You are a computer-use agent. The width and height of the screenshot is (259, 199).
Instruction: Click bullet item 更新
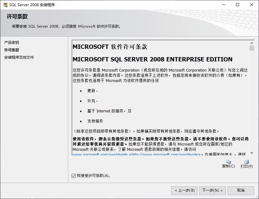92,91
